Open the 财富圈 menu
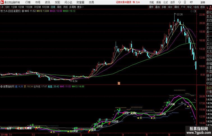212x136 pixels. pos(80,2)
